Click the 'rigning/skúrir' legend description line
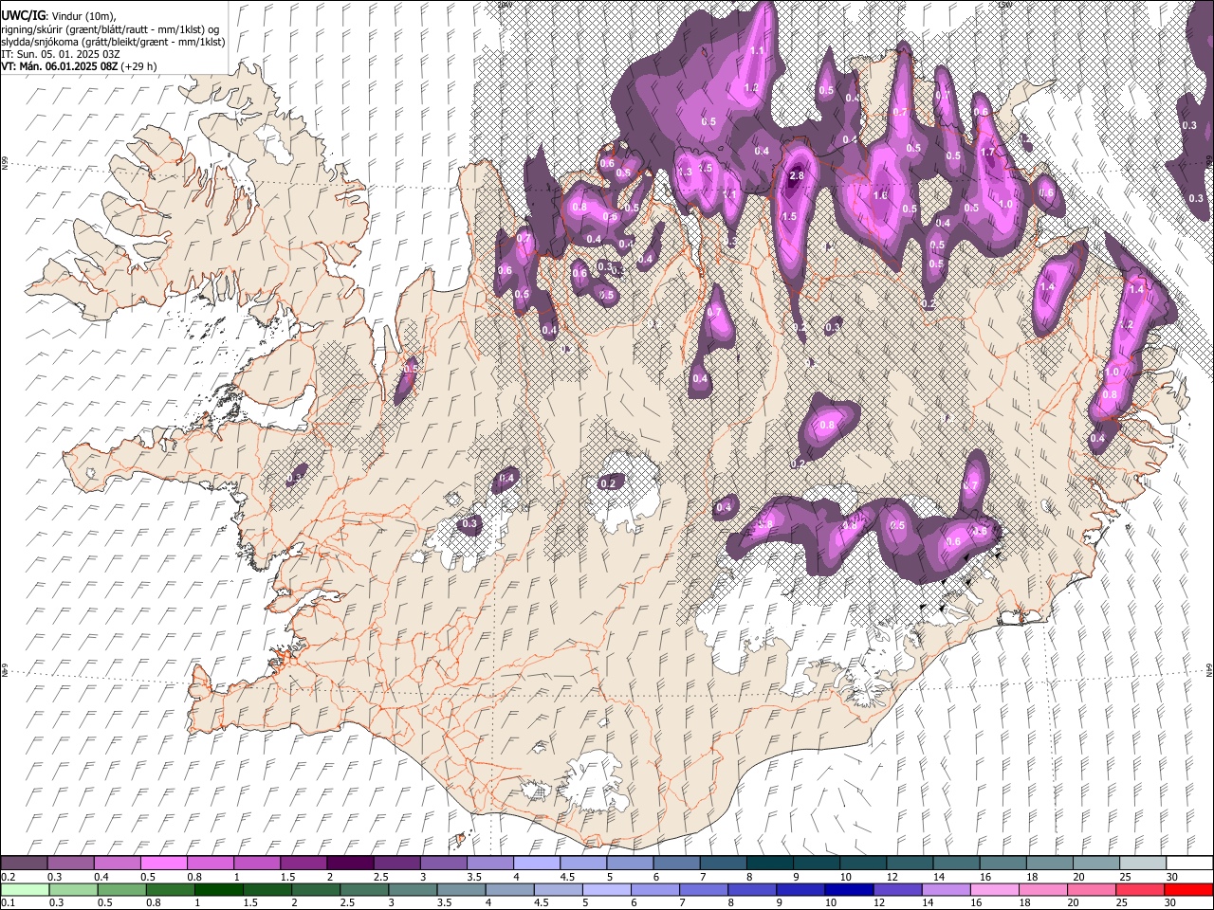This screenshot has width=1214, height=910. coord(110,28)
